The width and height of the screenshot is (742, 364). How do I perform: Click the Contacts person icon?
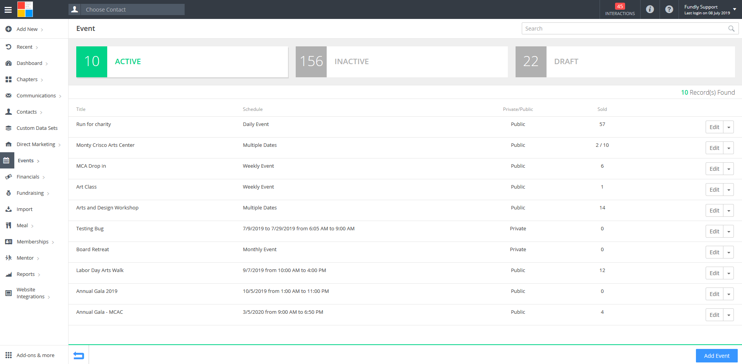[9, 112]
